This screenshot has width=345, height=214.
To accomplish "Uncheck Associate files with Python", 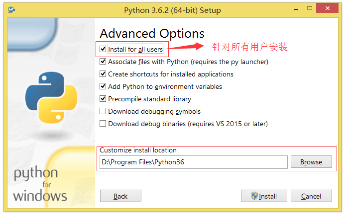I will 103,62.
